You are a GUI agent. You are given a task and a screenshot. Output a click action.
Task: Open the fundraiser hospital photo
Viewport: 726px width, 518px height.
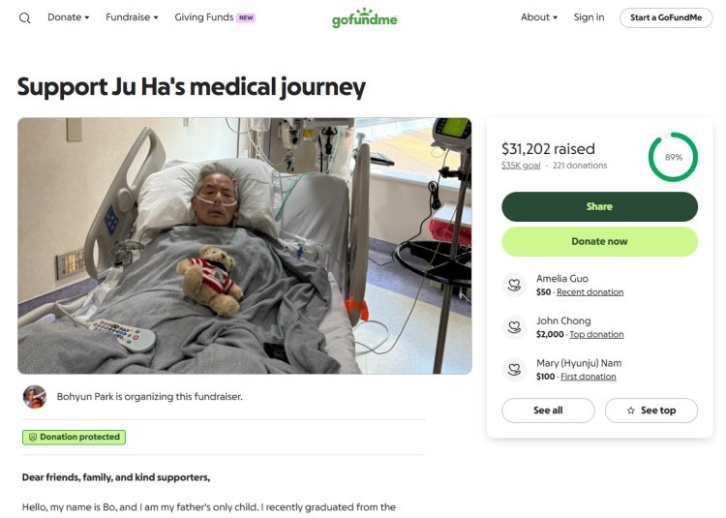(244, 246)
